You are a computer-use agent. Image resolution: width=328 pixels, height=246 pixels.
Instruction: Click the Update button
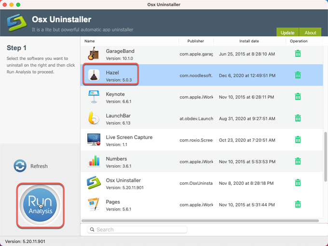pyautogui.click(x=287, y=32)
